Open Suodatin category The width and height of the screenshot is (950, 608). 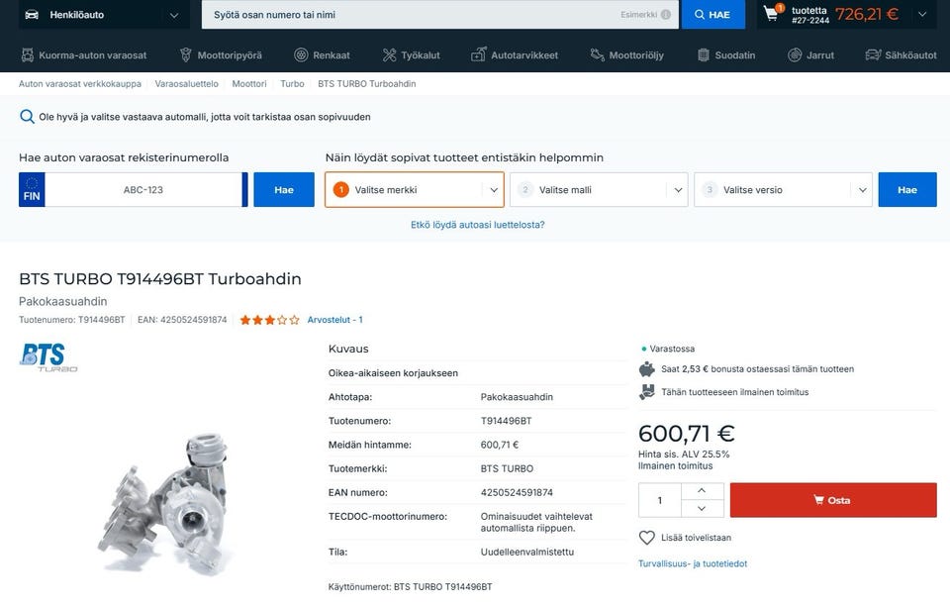[726, 55]
